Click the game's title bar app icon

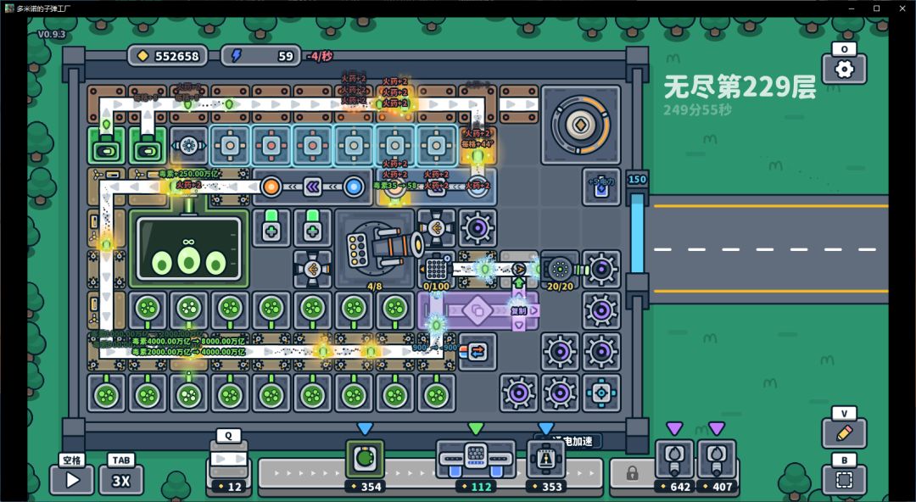pyautogui.click(x=9, y=8)
